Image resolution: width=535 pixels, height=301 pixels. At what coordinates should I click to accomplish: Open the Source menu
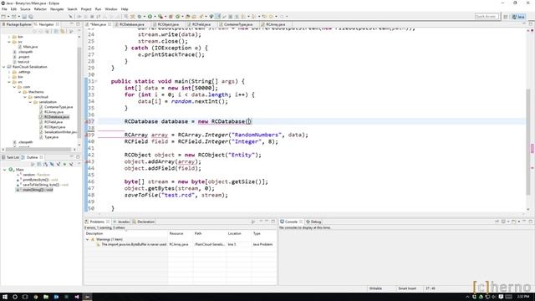pyautogui.click(x=25, y=9)
